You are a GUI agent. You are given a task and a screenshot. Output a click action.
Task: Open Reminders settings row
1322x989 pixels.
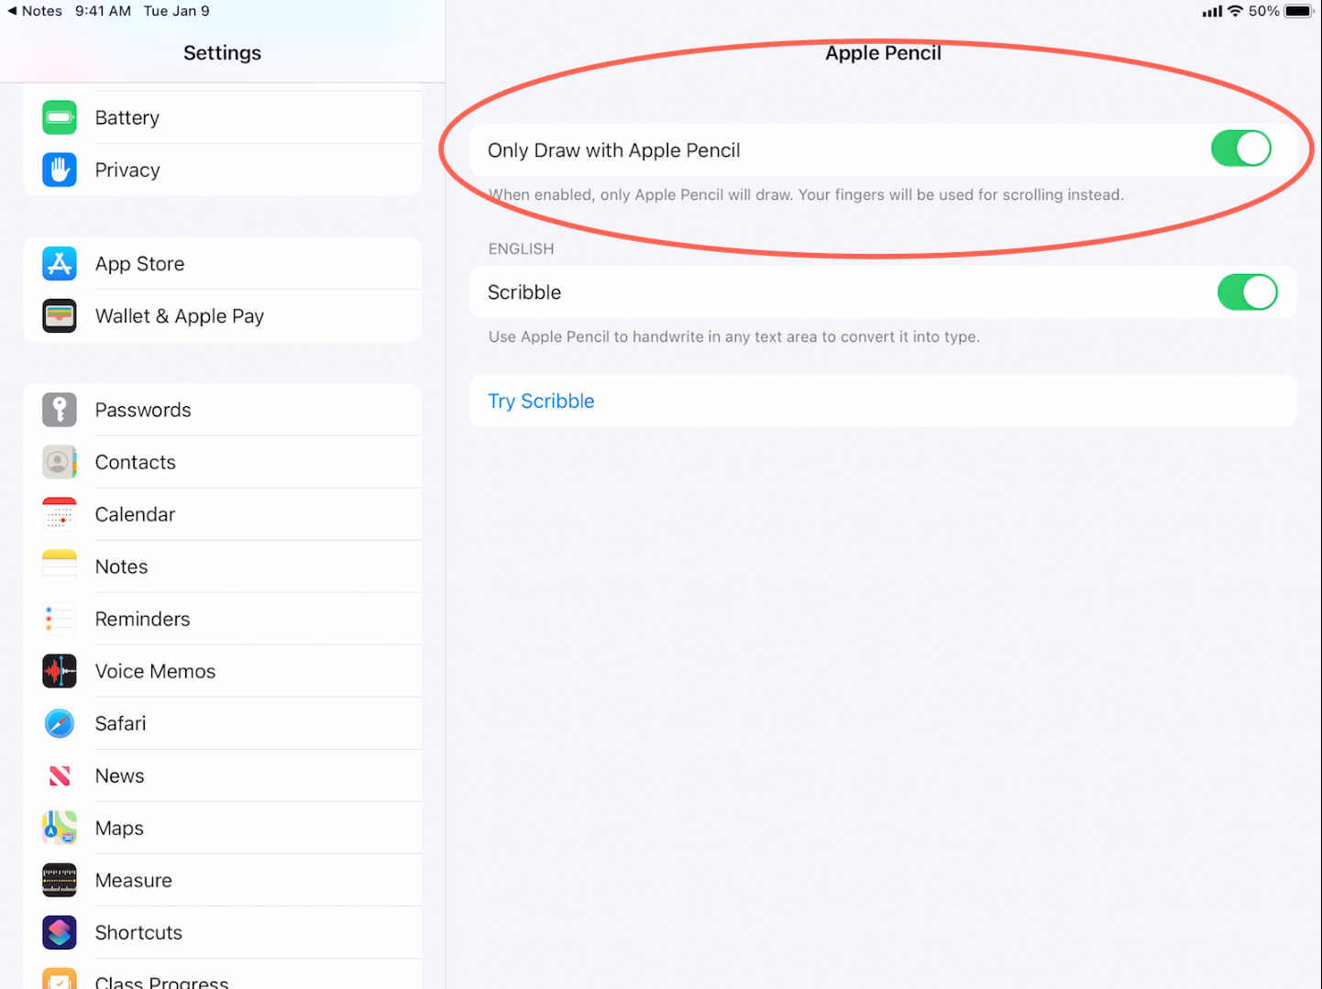(143, 619)
